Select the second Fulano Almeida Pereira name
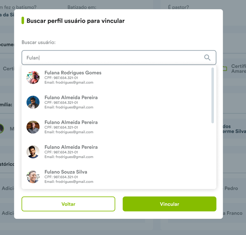This screenshot has height=235, width=246. [x=71, y=122]
